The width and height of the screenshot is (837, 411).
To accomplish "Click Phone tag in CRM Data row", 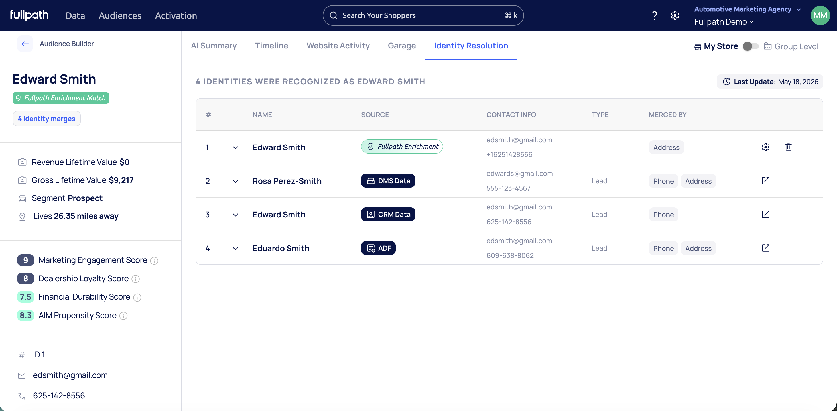I will pos(663,215).
